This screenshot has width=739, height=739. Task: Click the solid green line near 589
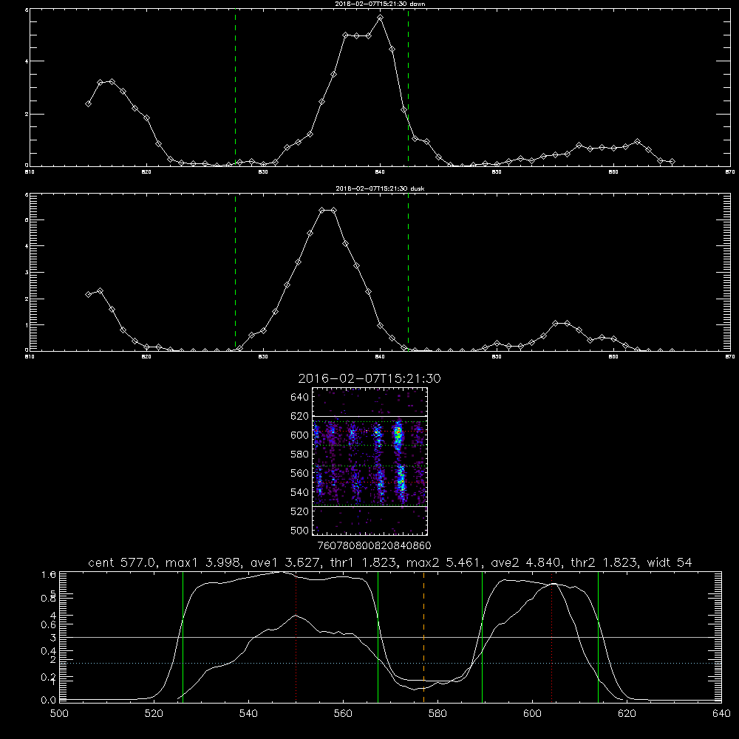pos(482,636)
